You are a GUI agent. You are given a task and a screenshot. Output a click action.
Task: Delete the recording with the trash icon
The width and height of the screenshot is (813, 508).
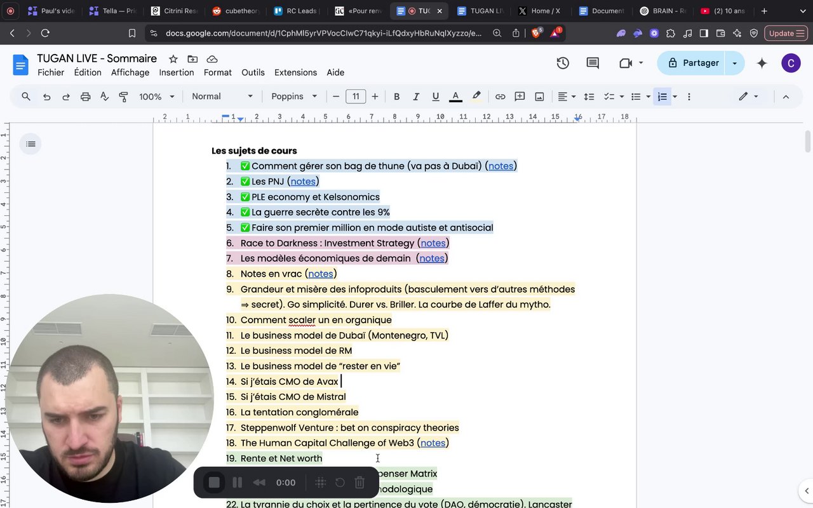(x=359, y=483)
